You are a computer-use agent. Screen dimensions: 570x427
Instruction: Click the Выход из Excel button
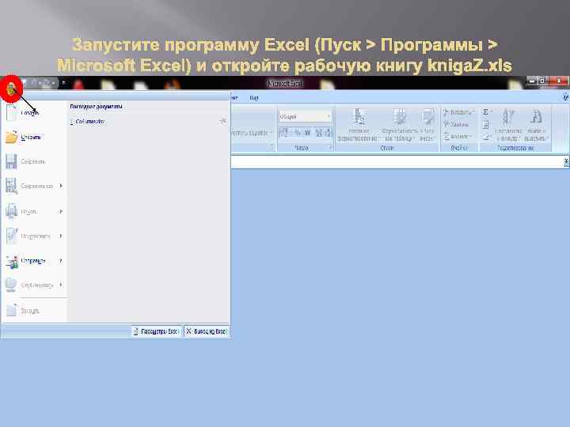click(207, 331)
